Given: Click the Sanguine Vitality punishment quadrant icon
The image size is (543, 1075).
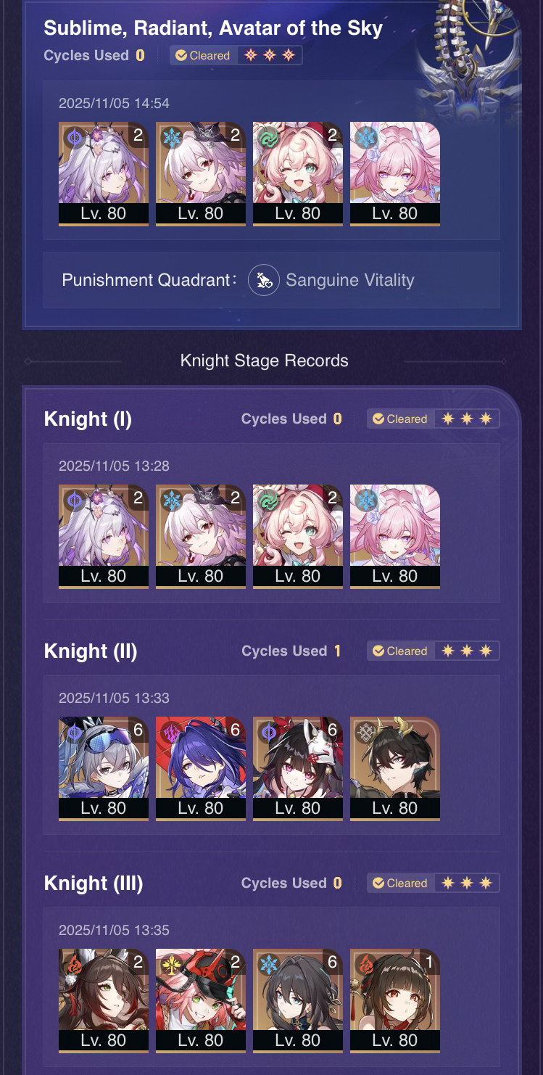Looking at the screenshot, I should click(x=264, y=280).
